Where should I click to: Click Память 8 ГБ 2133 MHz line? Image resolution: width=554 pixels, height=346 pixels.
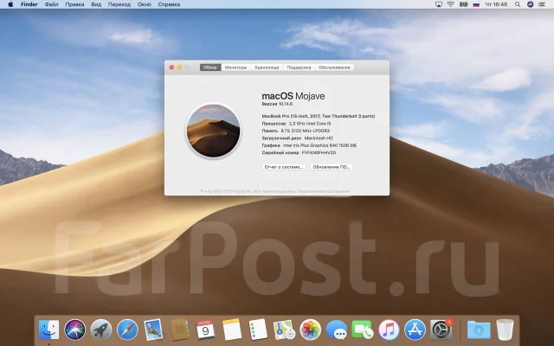295,131
